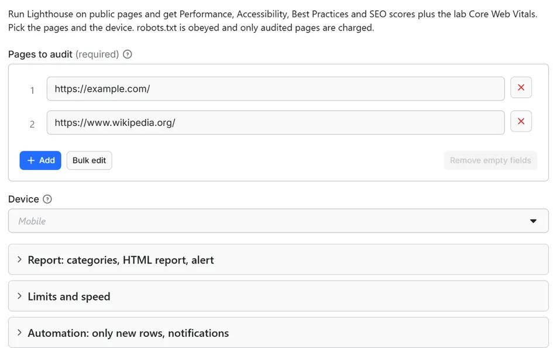Open Bulk edit for pages
Image resolution: width=557 pixels, height=348 pixels.
(x=89, y=161)
